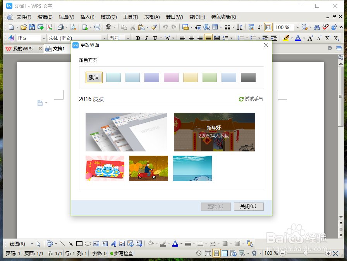Toggle Underline formatting
Image resolution: width=347 pixels, height=261 pixels.
click(155, 38)
